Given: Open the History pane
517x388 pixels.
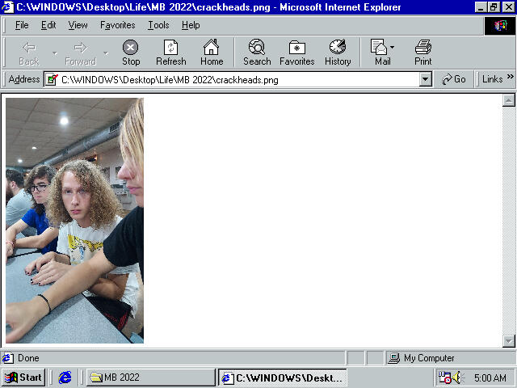Looking at the screenshot, I should tap(338, 52).
